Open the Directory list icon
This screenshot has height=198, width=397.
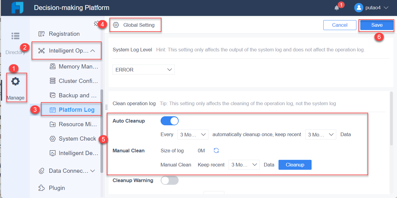click(x=15, y=36)
